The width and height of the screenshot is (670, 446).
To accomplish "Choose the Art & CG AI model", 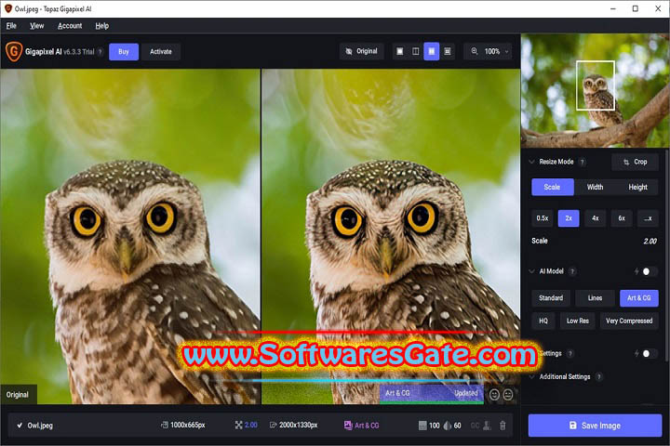I will click(638, 298).
